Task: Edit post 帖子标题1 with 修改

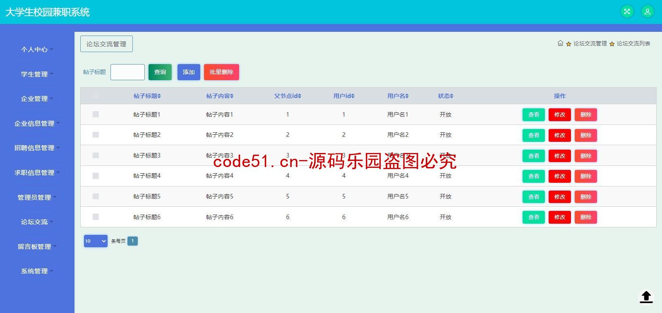Action: (x=560, y=115)
